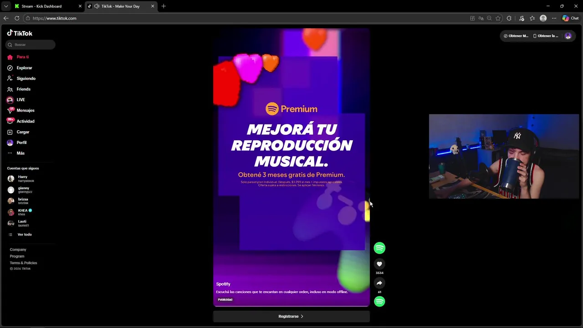Click the zoom out magnifier icon

pyautogui.click(x=489, y=18)
